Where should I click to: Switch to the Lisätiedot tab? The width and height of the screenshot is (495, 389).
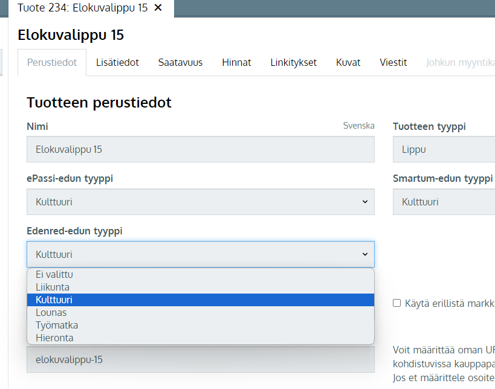pyautogui.click(x=117, y=62)
